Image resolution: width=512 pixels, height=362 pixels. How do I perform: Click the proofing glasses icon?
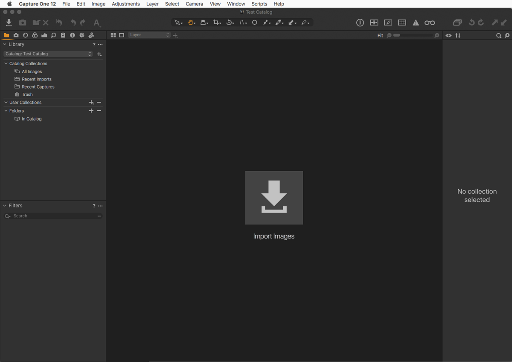430,23
